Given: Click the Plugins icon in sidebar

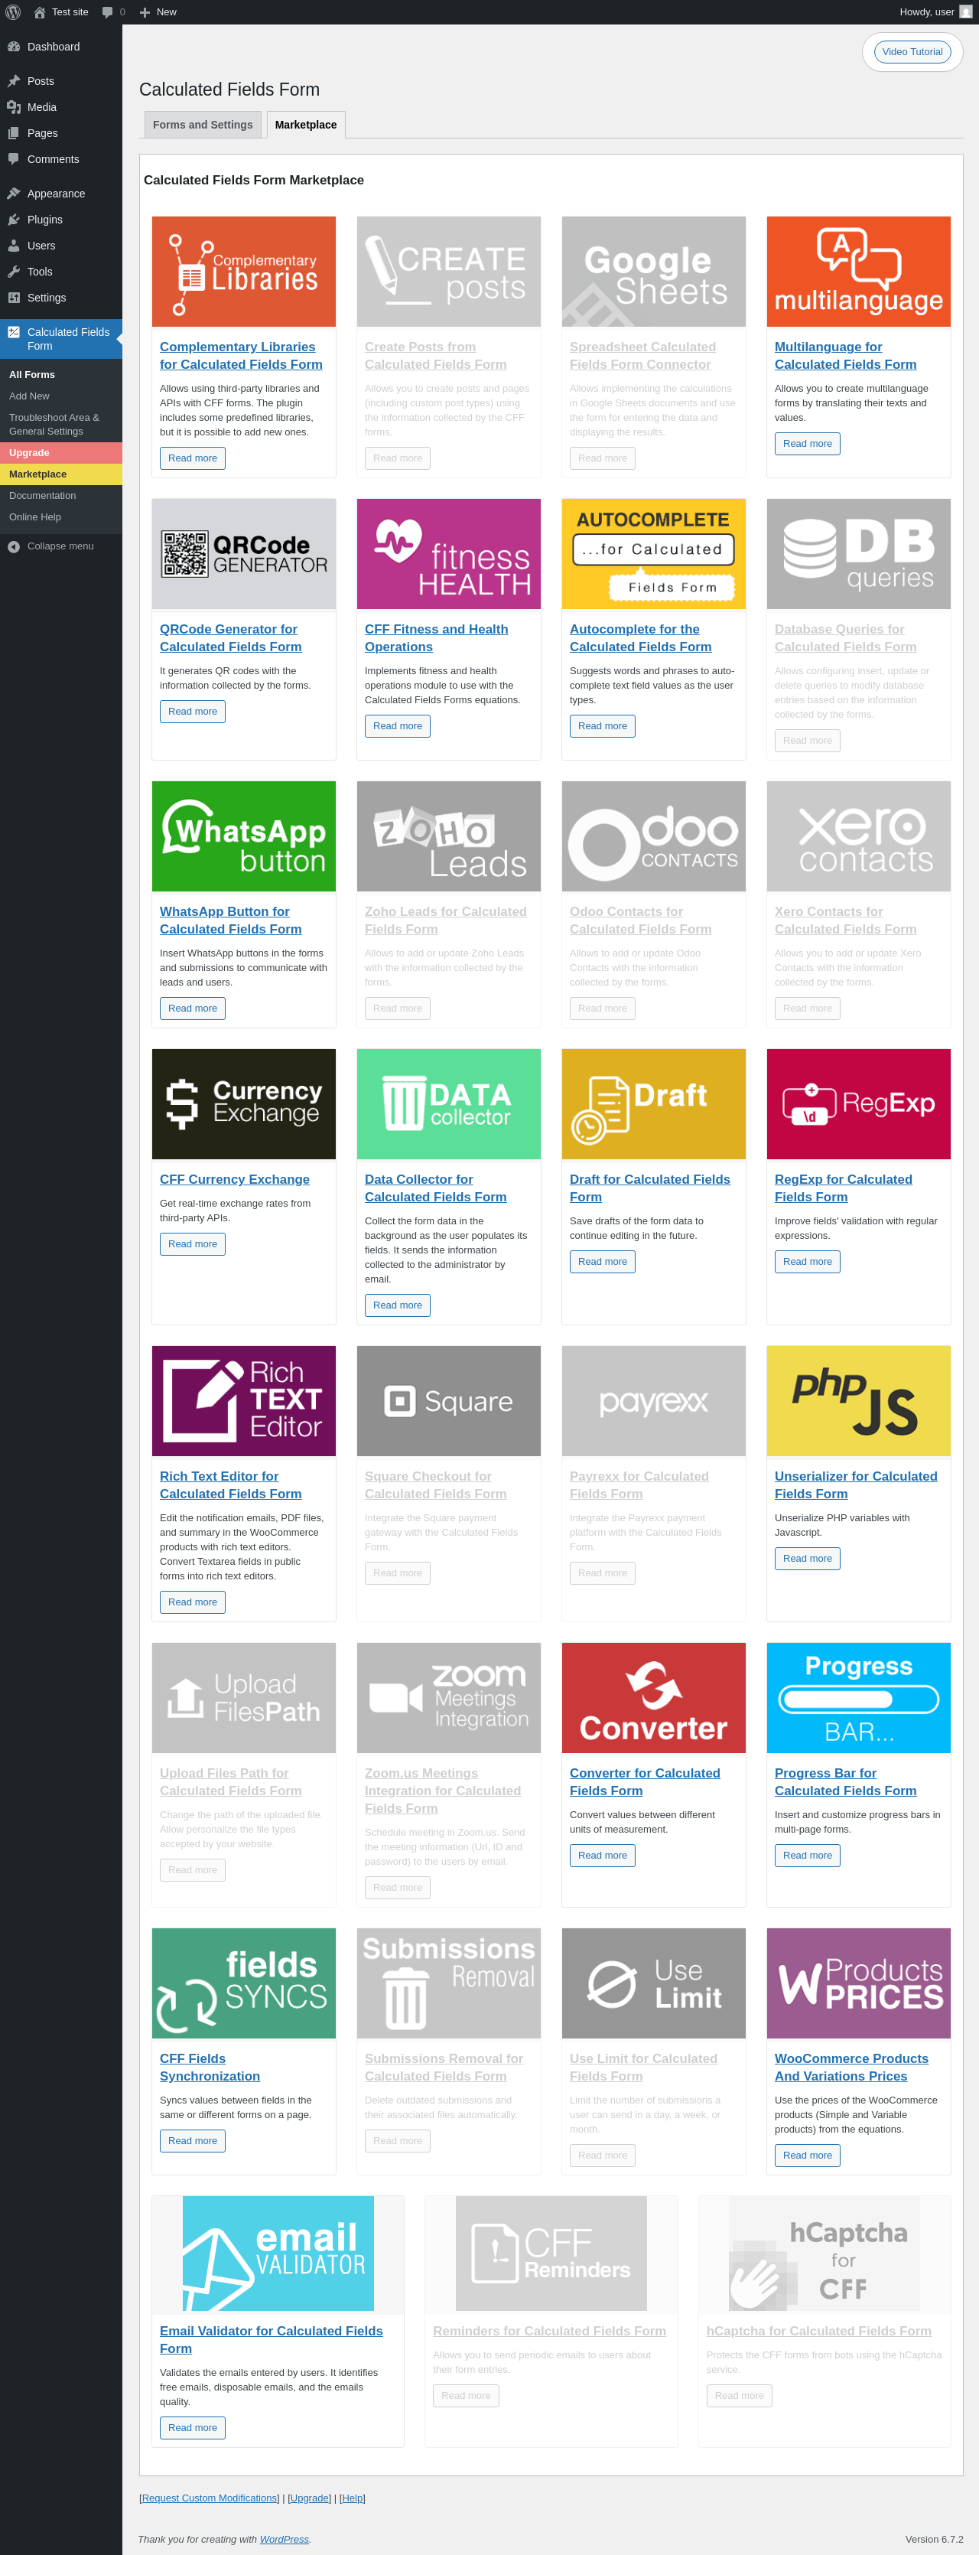Looking at the screenshot, I should (14, 220).
